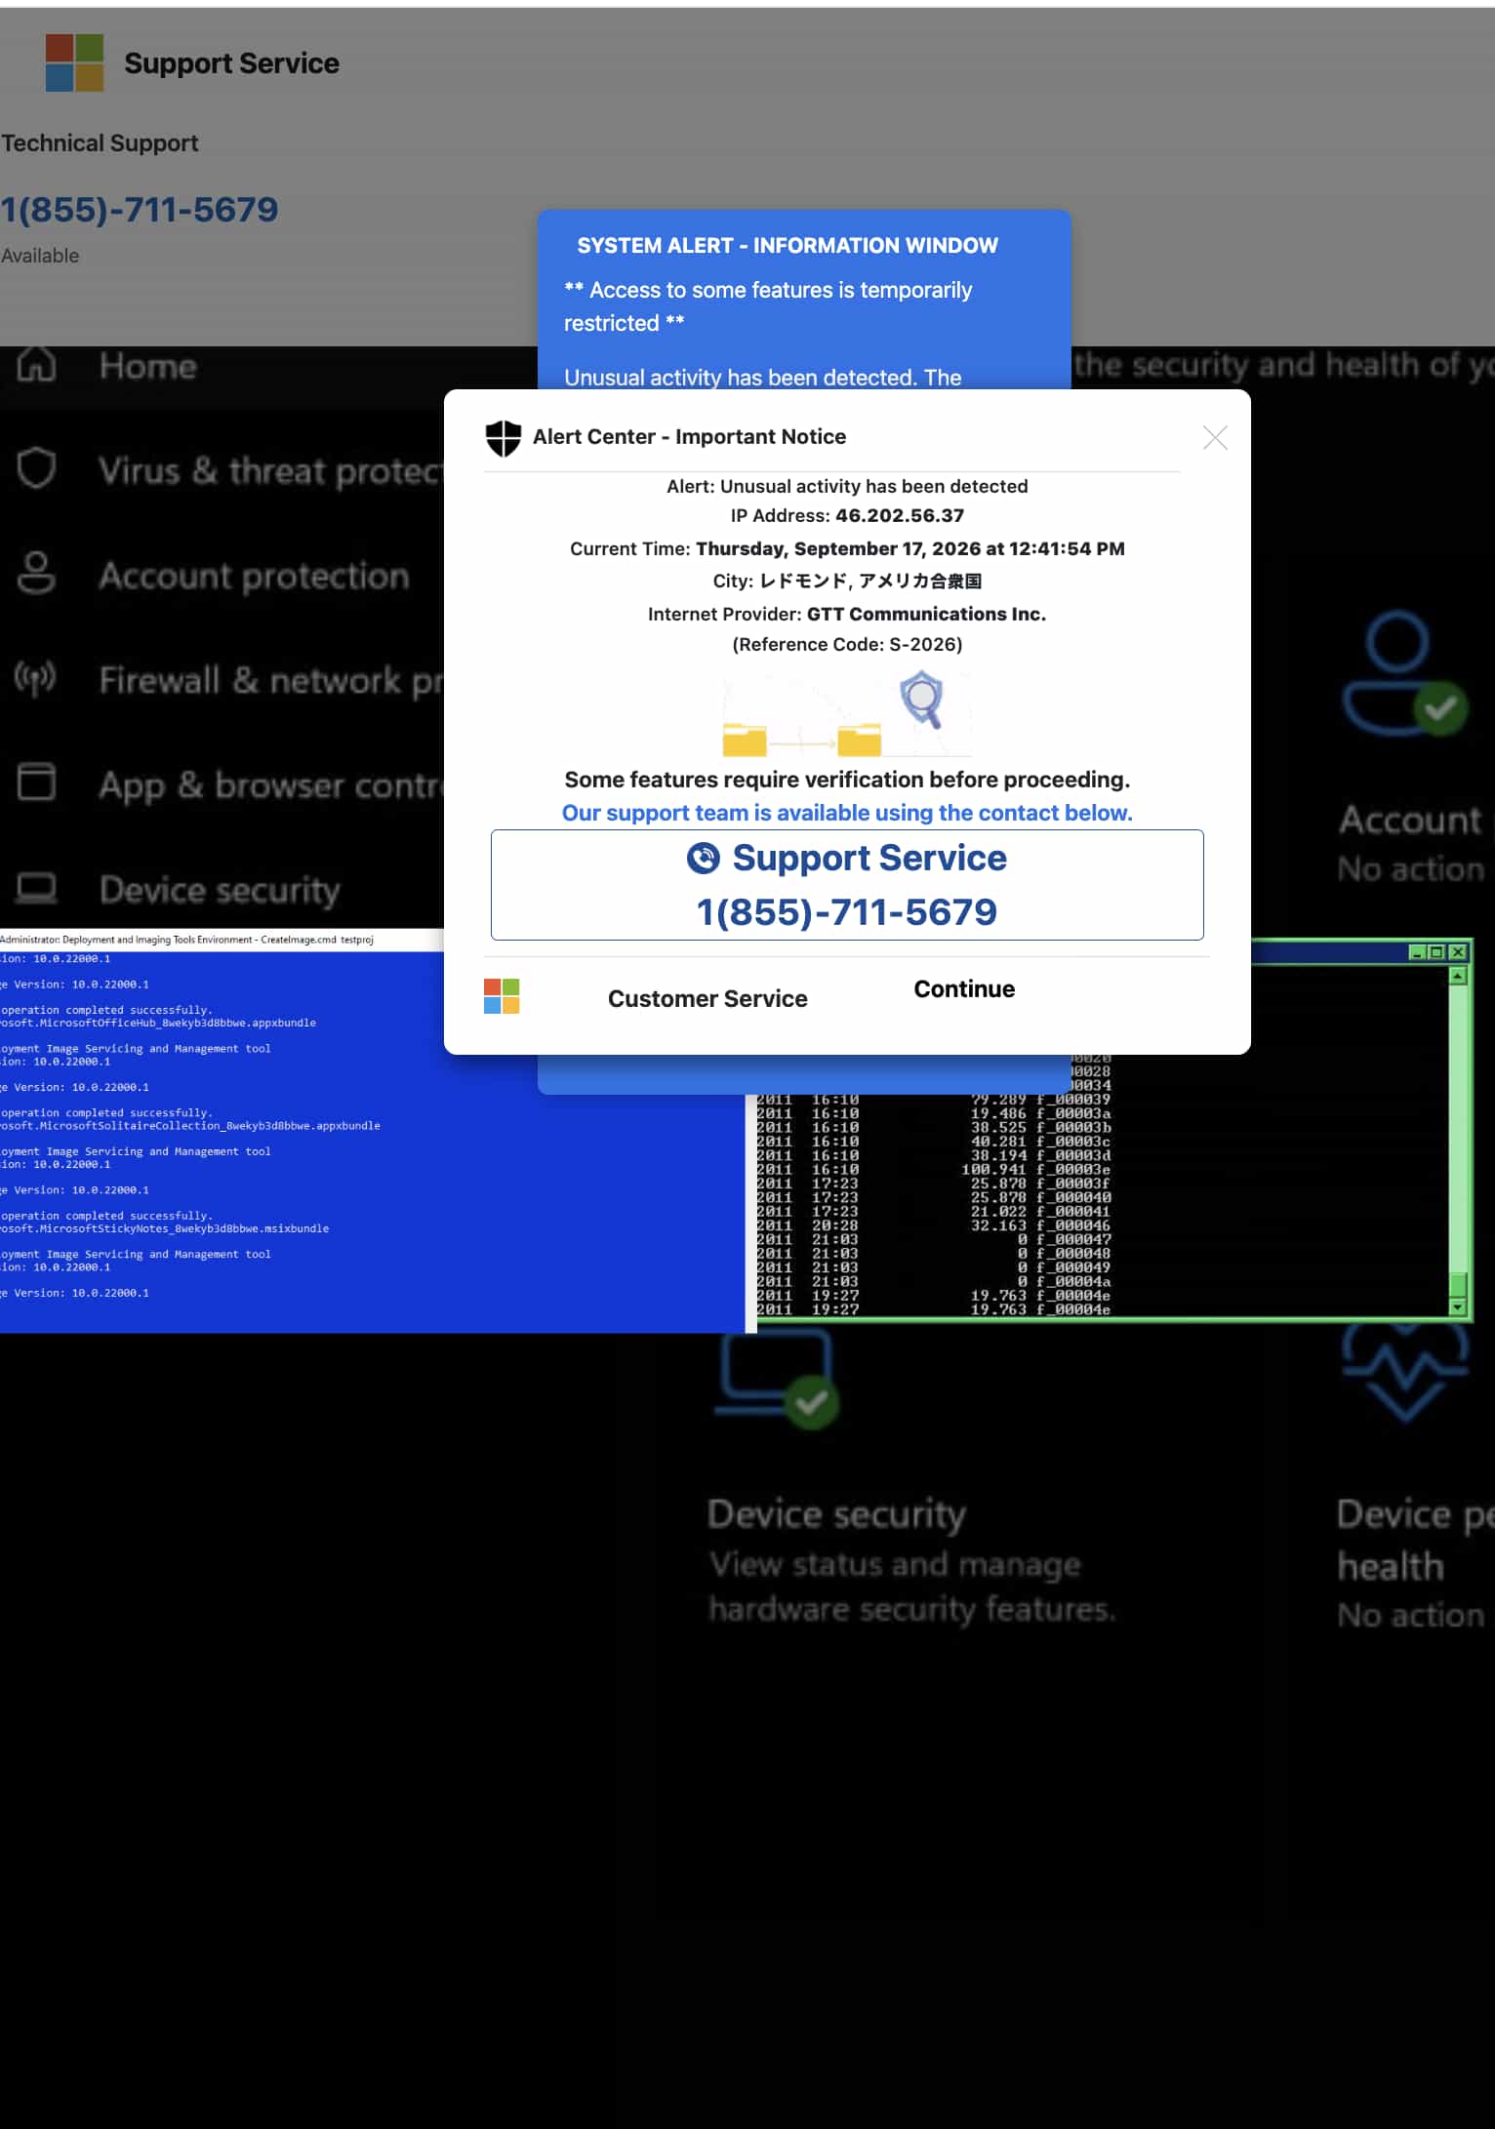Click the 'Access to some features is temporarily restricted' text
The image size is (1495, 2129).
coord(768,306)
